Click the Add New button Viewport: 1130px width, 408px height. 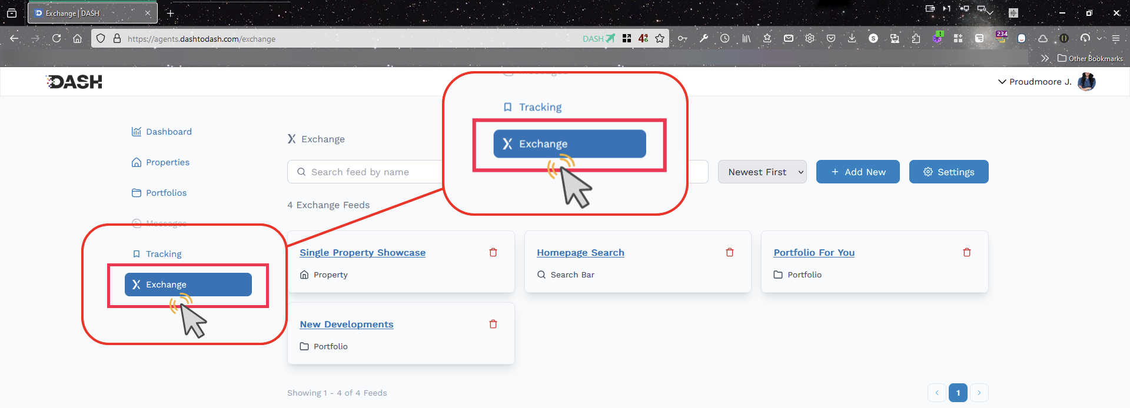tap(858, 172)
